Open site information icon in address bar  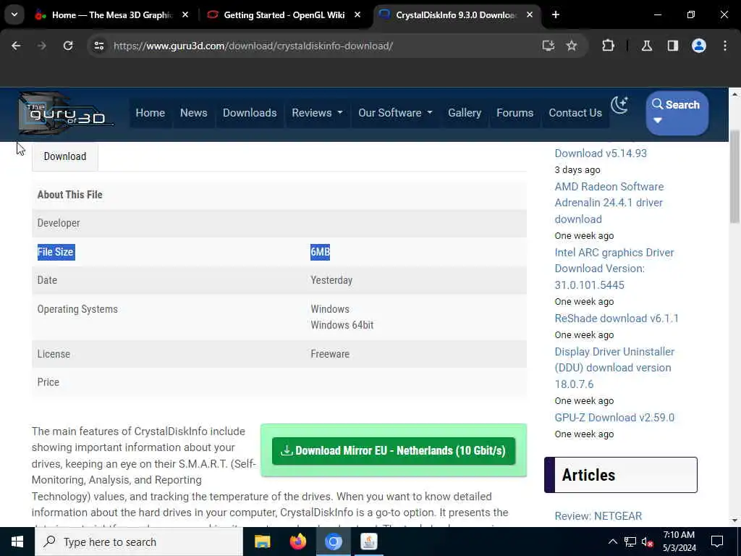(x=98, y=46)
